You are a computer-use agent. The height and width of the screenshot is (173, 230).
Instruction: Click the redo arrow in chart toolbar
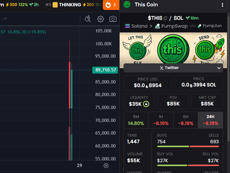pos(5,19)
